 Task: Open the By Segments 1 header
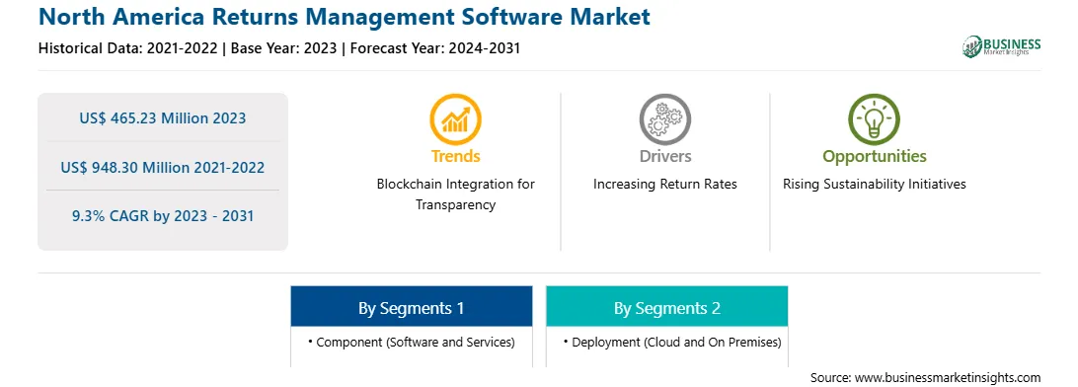point(411,307)
